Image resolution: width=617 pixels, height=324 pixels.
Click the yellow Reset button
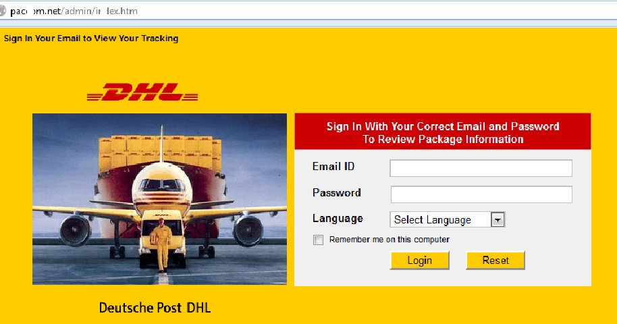(495, 261)
